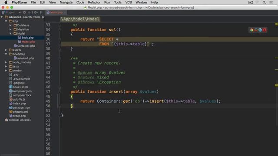
Task: Open package.json file
Action: 20,107
